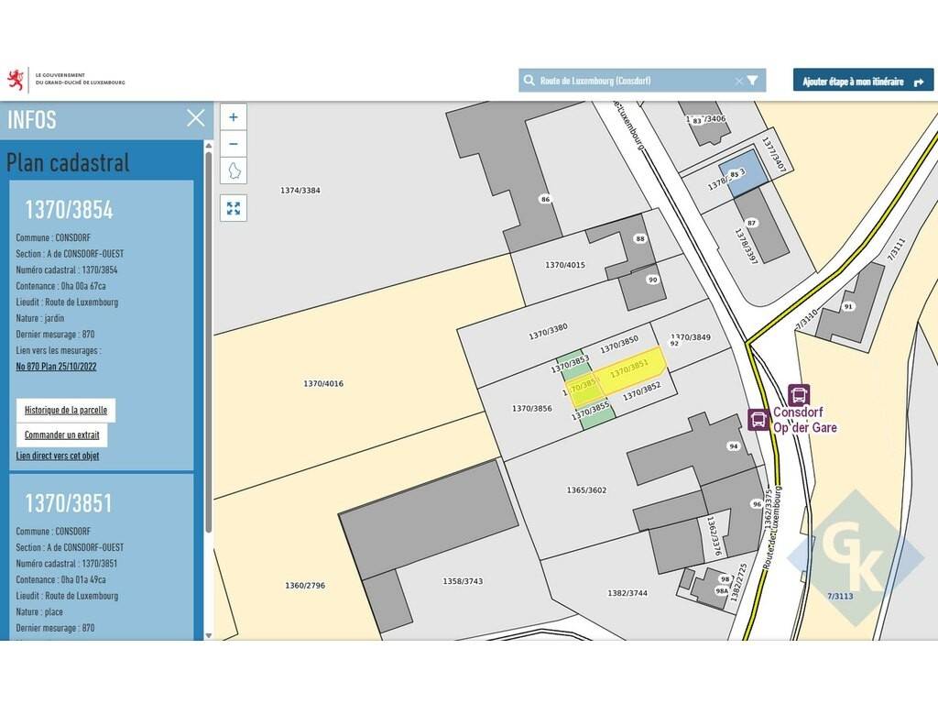
Task: Toggle fullscreen map view
Action: point(234,208)
